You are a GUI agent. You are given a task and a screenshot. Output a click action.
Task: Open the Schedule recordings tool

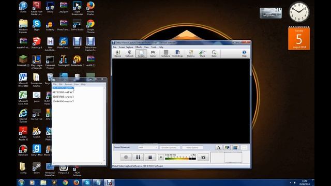pyautogui.click(x=165, y=54)
